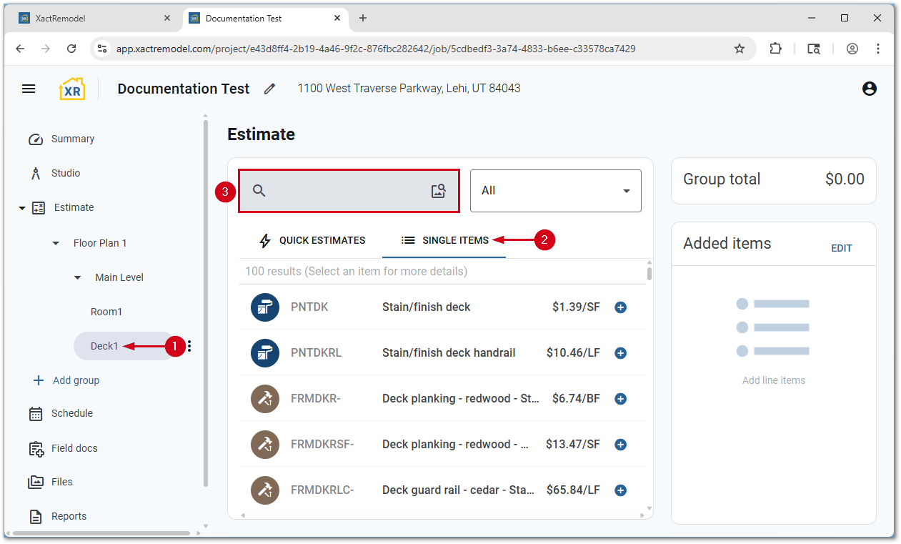Open the Studio section via its icon
The height and width of the screenshot is (544, 901).
coord(35,173)
